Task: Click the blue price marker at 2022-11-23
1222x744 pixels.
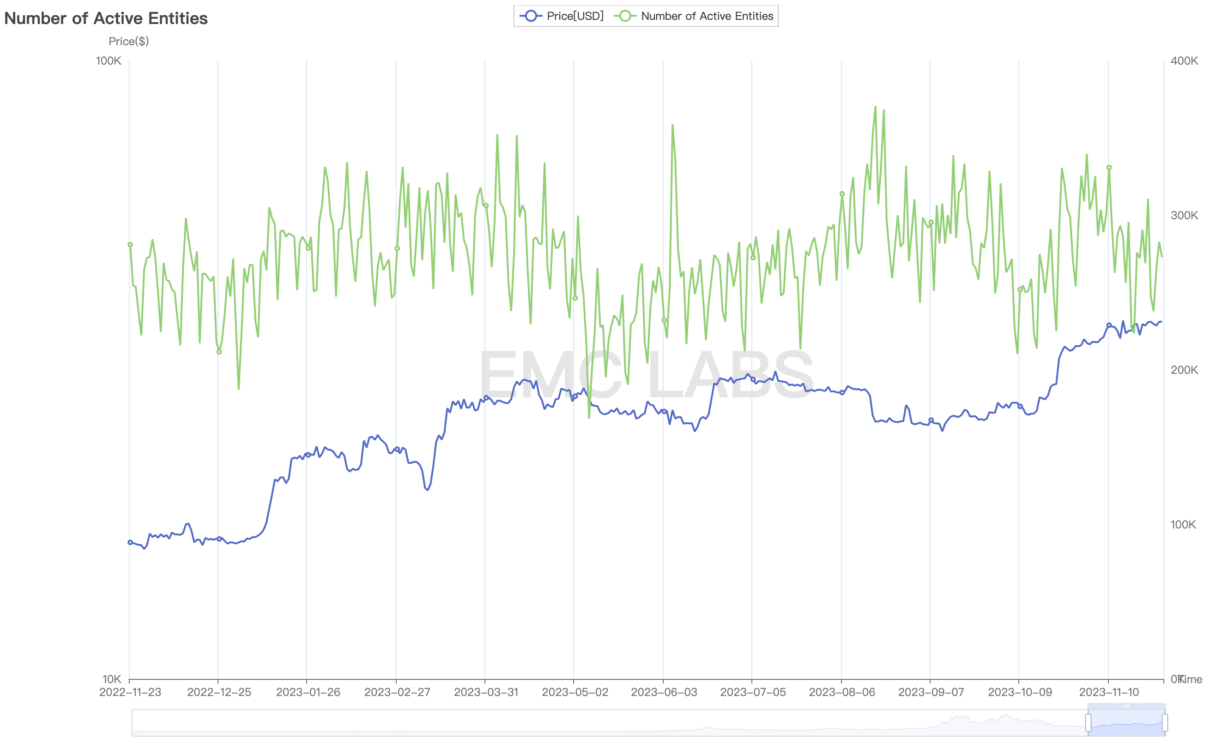Action: (x=130, y=542)
